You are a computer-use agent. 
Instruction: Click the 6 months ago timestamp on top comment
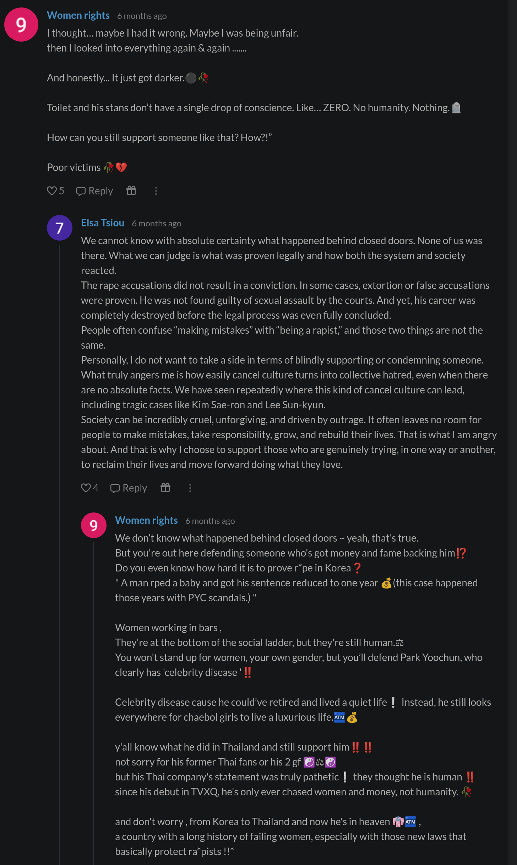click(x=142, y=16)
